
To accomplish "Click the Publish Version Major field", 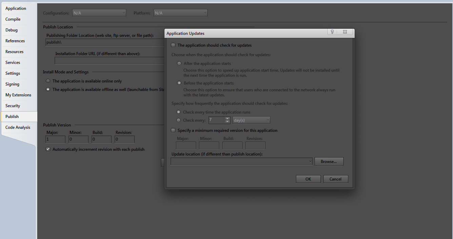I will coord(56,139).
